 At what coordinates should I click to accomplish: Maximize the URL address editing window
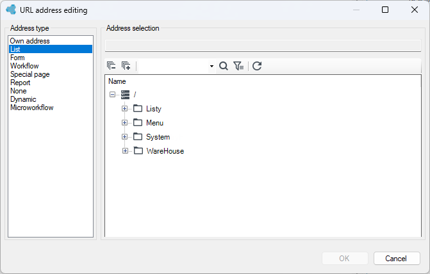coord(385,10)
